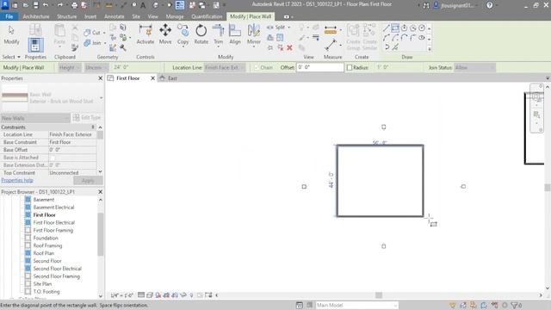Select Site Plan in Project Browser
The height and width of the screenshot is (310, 551).
pyautogui.click(x=42, y=284)
